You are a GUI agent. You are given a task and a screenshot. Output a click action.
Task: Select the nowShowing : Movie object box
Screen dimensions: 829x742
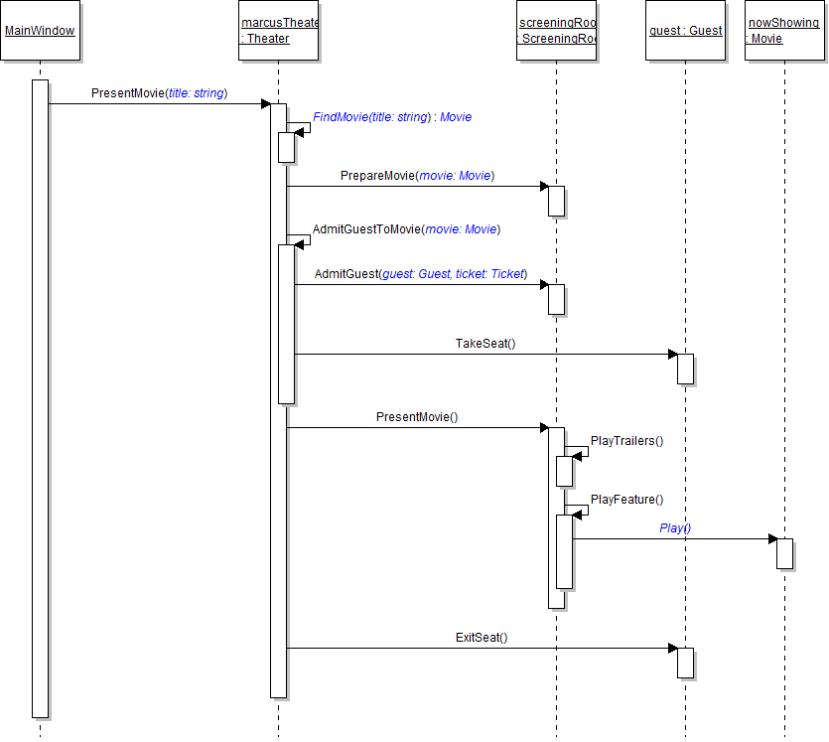783,31
